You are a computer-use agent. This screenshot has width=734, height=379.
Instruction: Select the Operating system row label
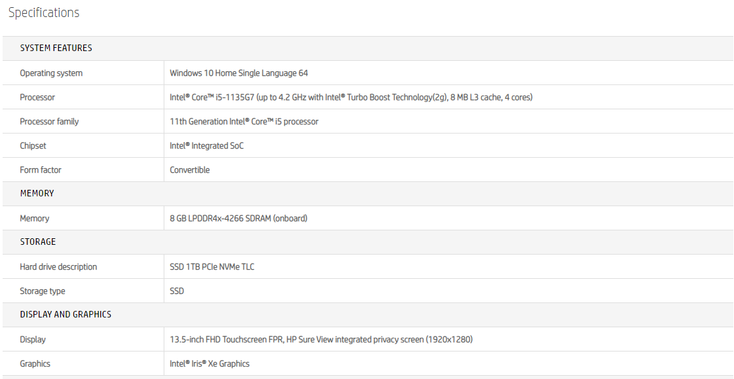point(51,73)
